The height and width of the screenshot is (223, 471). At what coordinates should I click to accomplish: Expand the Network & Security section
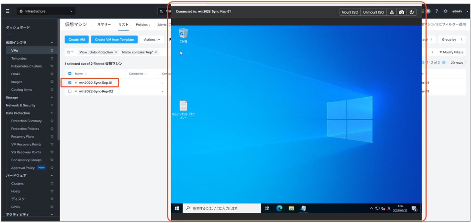point(52,105)
